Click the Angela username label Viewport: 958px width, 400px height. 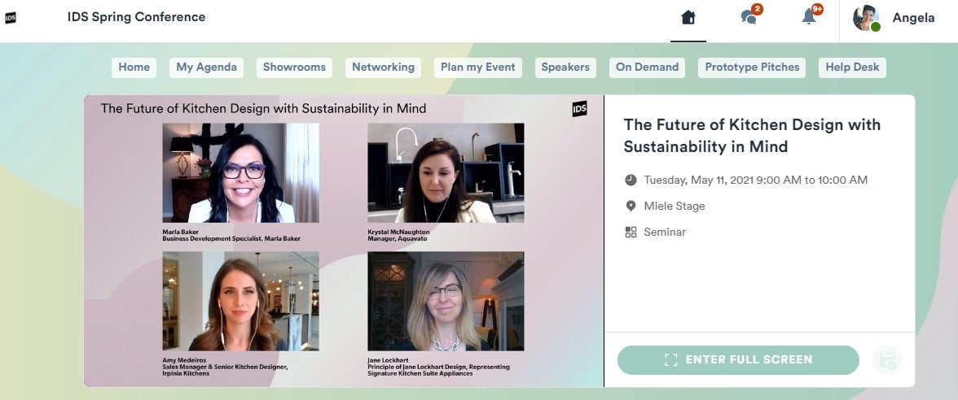coord(913,18)
